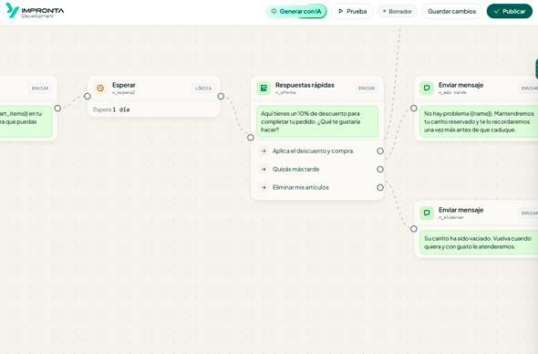Edit the No hay problema message bubble
This screenshot has width=538, height=354.
pyautogui.click(x=479, y=121)
